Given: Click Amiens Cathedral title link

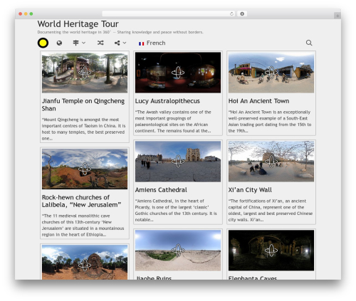Looking at the screenshot, I should coord(161,190).
